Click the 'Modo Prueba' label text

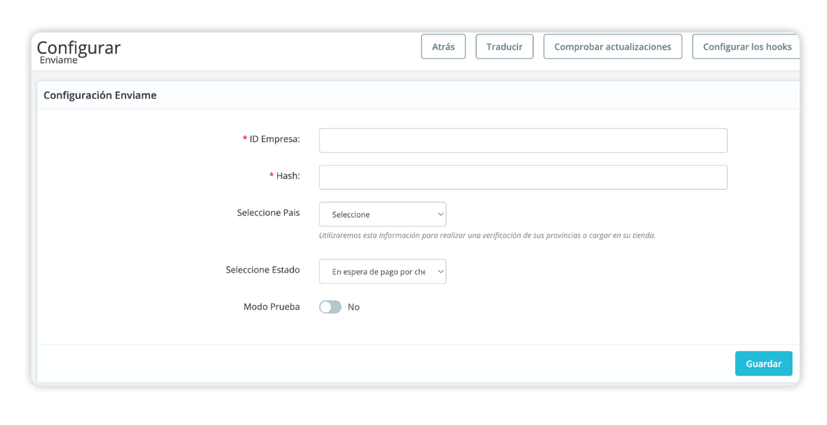tap(271, 307)
